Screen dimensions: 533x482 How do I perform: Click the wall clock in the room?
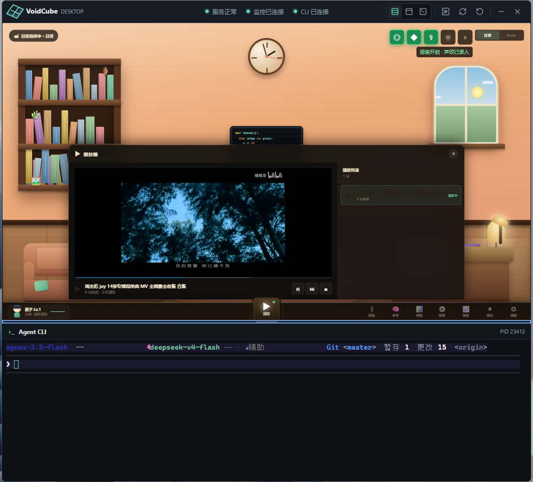click(x=266, y=56)
